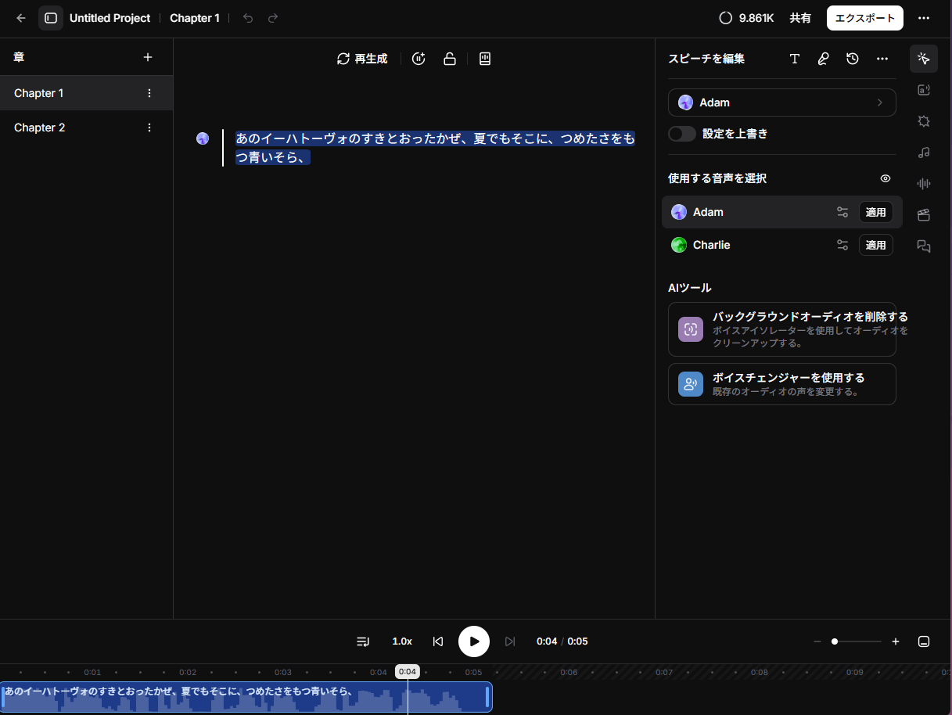The image size is (952, 715).
Task: Add a new chapter with plus icon
Action: pyautogui.click(x=148, y=57)
